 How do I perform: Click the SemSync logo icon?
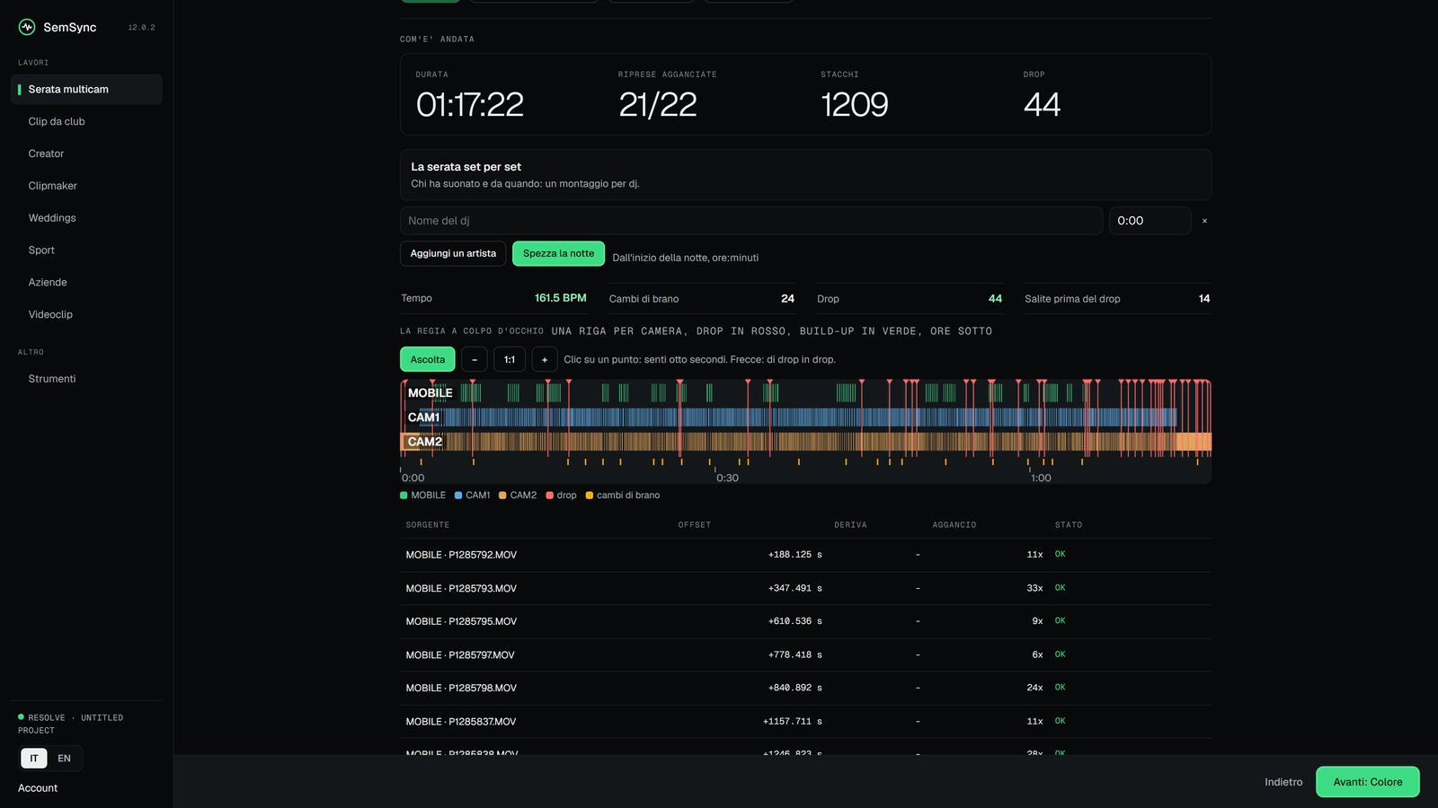coord(27,27)
